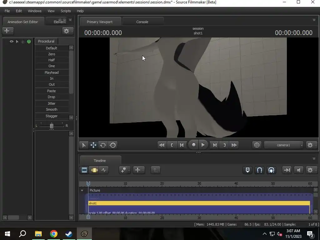Viewport: 320px width, 240px height.
Task: Open the Edit menu
Action: 19,11
